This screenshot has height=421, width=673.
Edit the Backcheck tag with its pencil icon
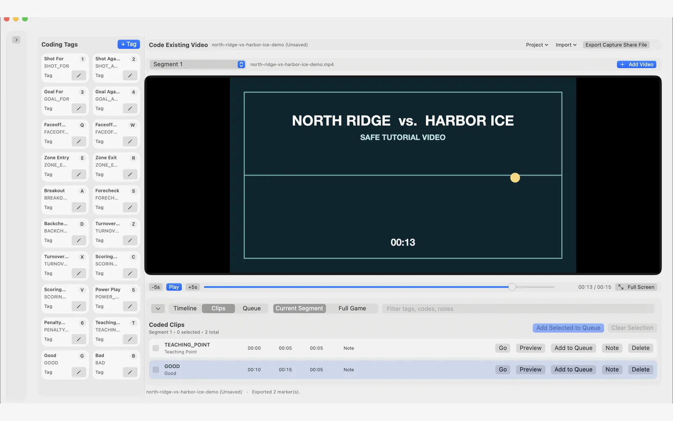pos(79,240)
